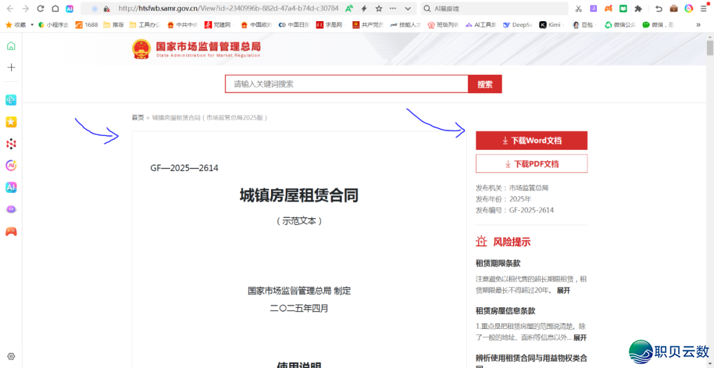Open the AI assistant icon beside home
Screen dimensions: 714x368
(69, 8)
